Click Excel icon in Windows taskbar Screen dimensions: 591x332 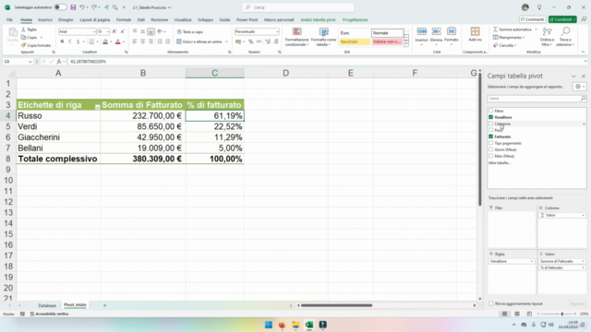(x=309, y=325)
